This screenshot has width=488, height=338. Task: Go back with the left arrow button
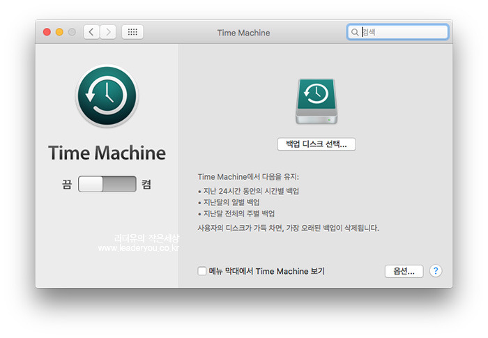click(x=91, y=32)
